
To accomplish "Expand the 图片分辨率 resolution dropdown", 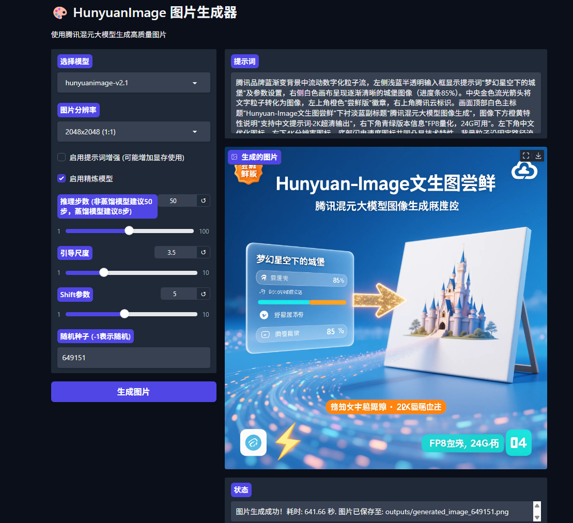I will pos(133,131).
